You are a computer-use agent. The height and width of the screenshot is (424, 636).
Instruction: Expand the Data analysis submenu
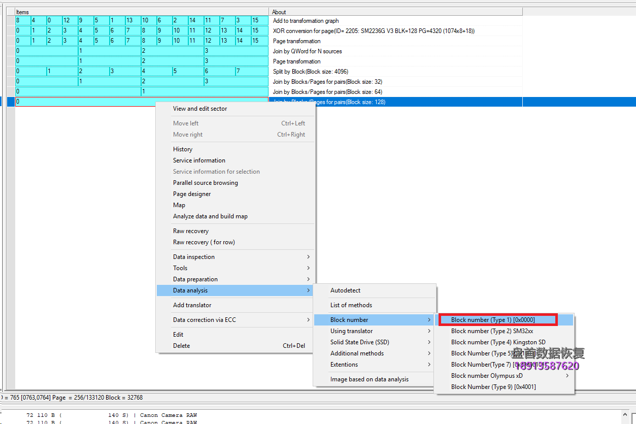(x=235, y=290)
